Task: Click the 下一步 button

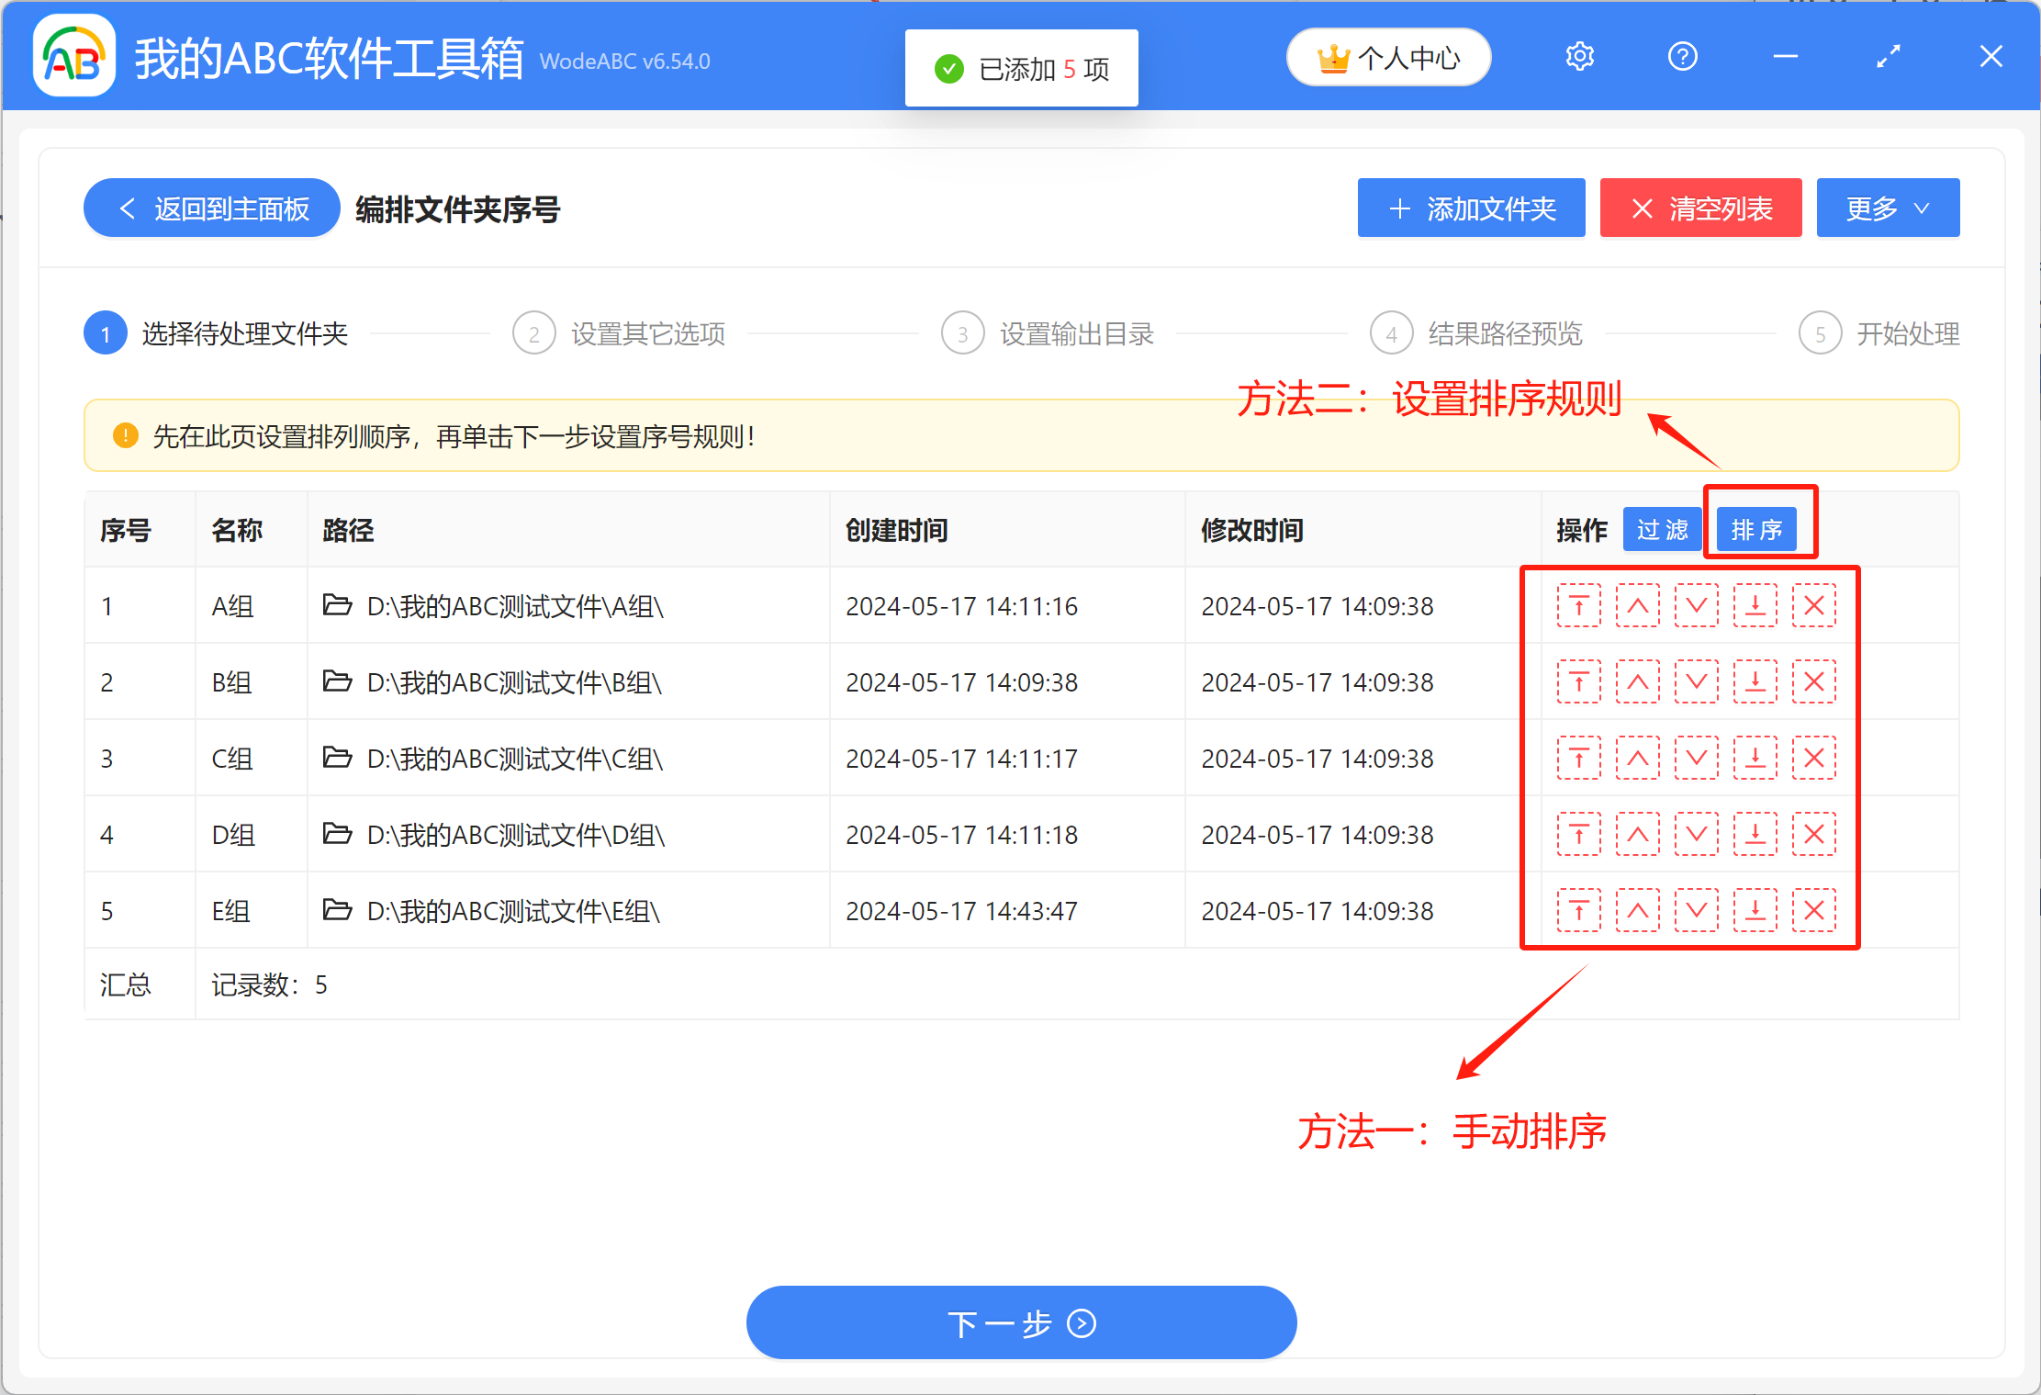Action: coord(1021,1322)
